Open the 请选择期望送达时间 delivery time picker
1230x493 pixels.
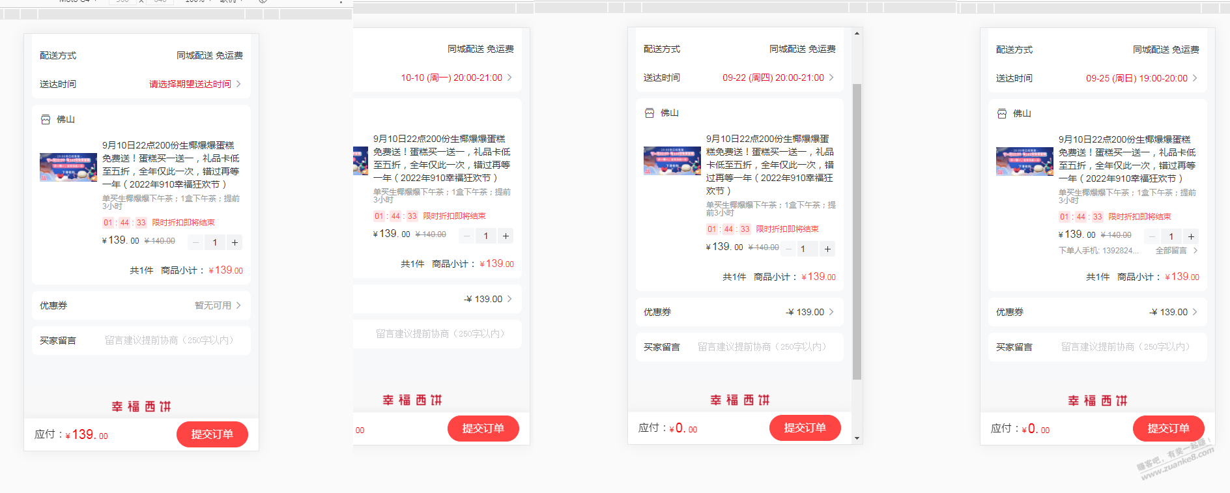click(x=195, y=84)
